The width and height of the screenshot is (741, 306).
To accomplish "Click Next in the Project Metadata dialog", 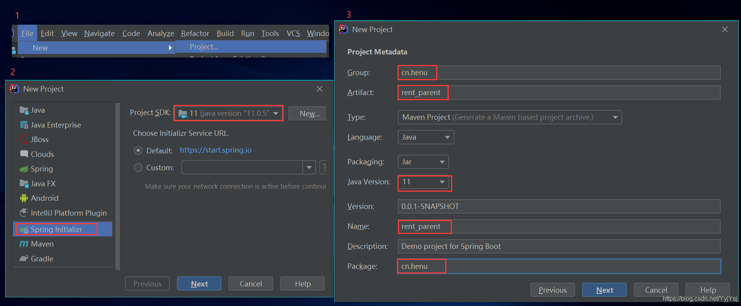I will 604,290.
